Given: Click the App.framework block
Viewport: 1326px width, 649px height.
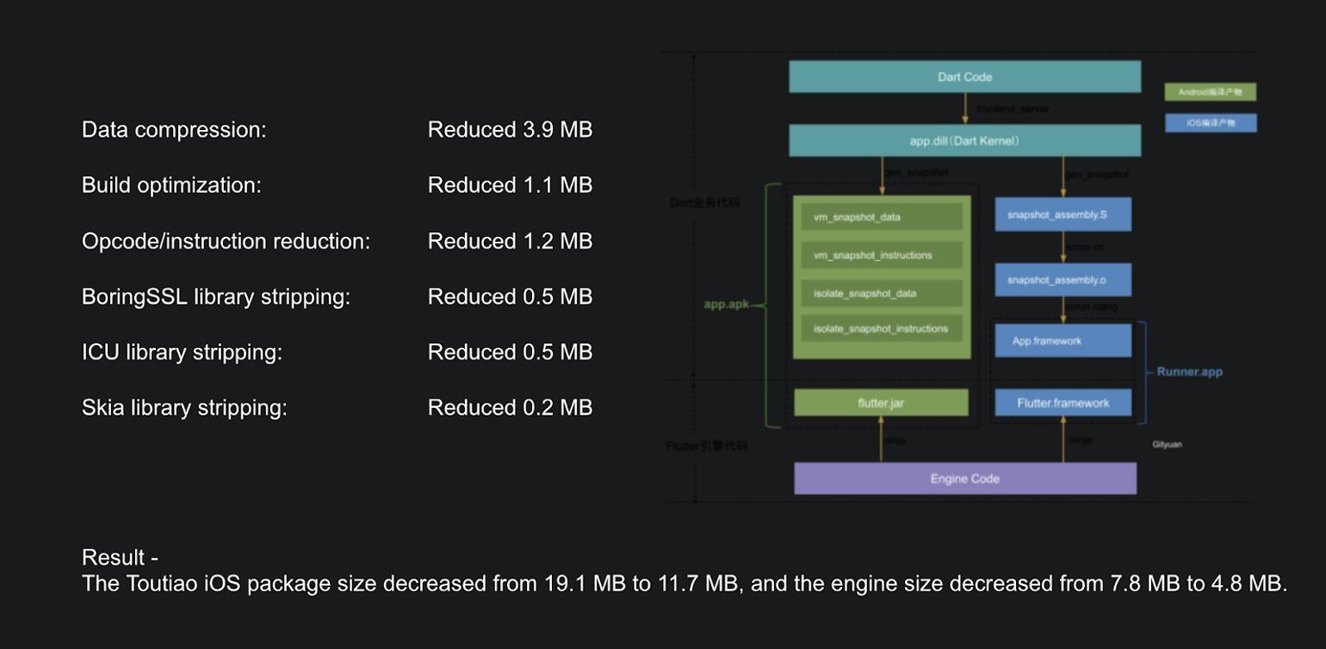Looking at the screenshot, I should coord(1063,341).
